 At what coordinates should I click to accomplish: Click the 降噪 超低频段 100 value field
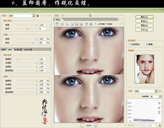click(x=43, y=92)
